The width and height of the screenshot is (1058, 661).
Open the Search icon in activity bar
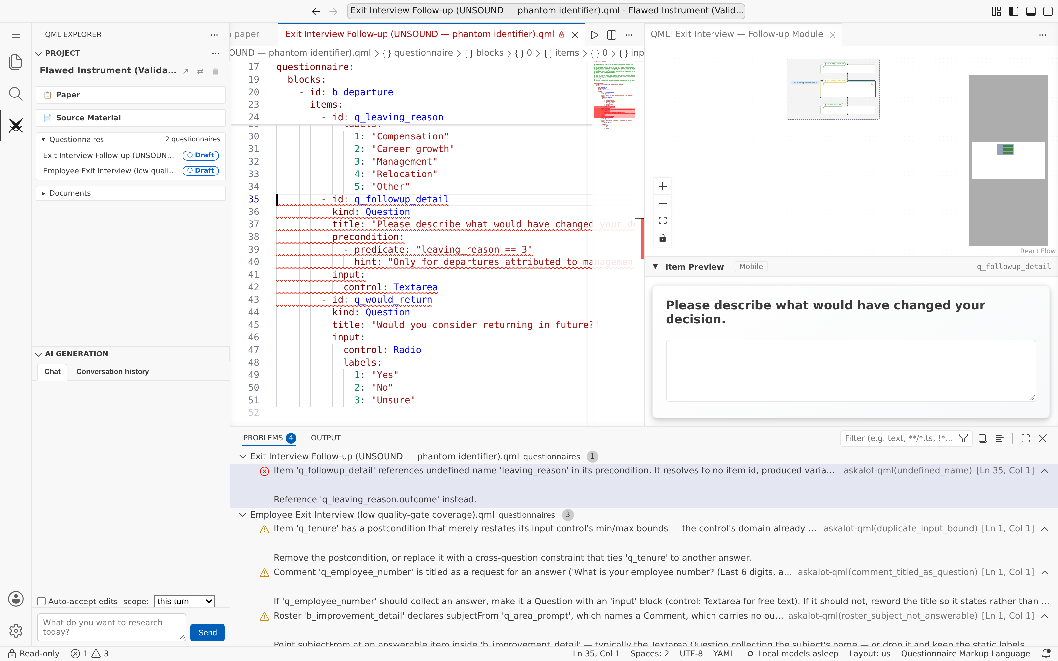tap(16, 94)
